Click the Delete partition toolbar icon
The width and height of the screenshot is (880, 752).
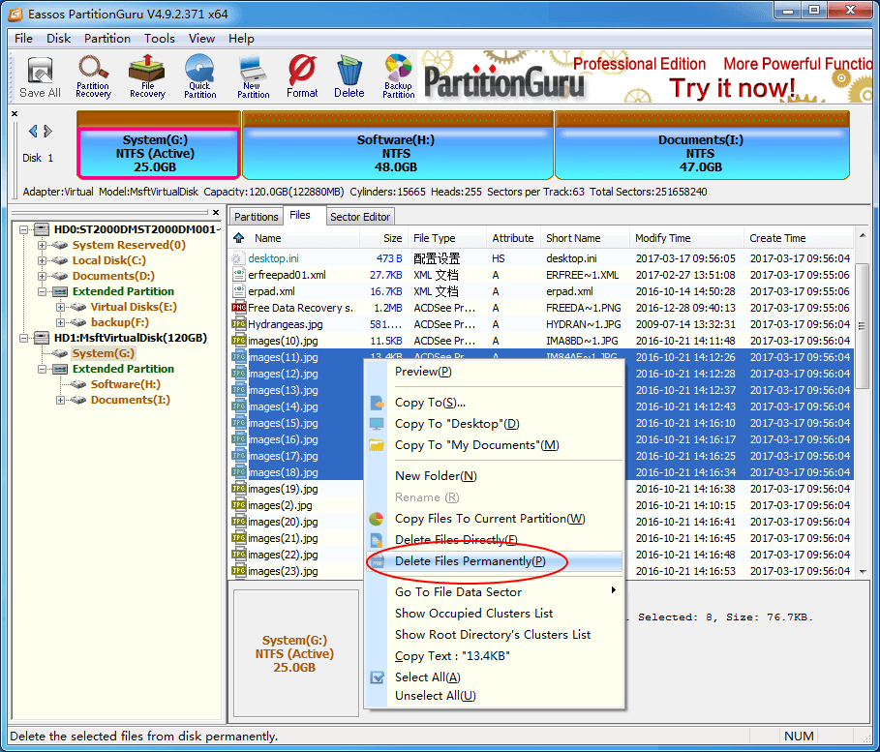(x=349, y=77)
